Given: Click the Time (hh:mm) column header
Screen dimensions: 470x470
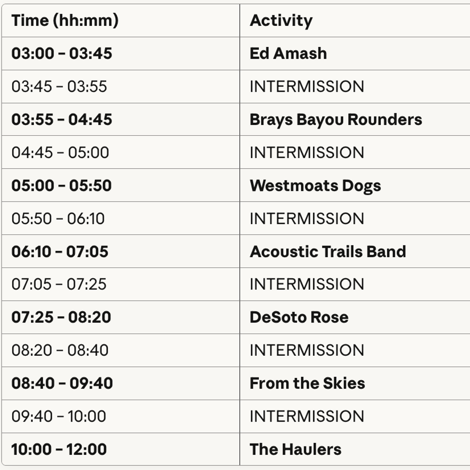Looking at the screenshot, I should pos(65,21).
